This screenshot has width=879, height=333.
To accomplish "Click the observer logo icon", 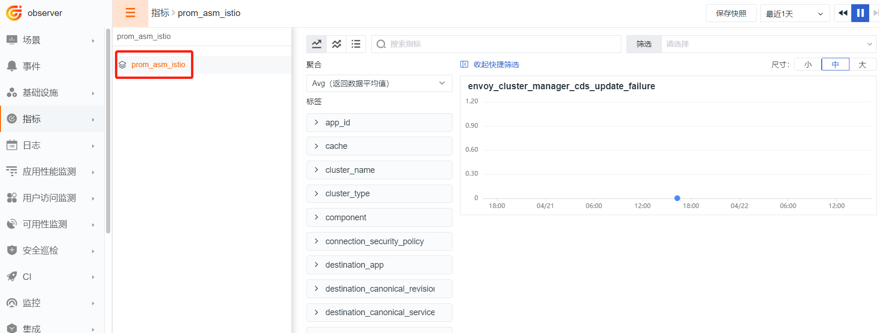I will coord(14,13).
